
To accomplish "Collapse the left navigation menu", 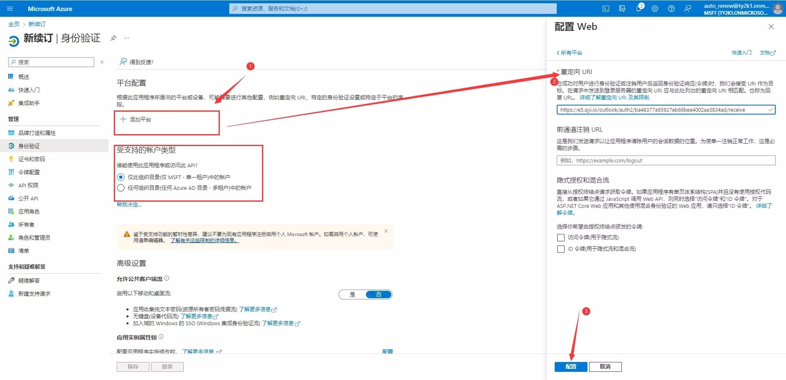I will pyautogui.click(x=102, y=62).
